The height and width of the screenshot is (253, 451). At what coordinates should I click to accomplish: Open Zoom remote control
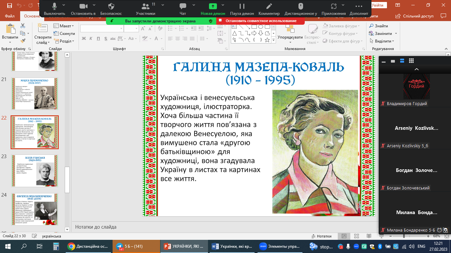tap(300, 9)
